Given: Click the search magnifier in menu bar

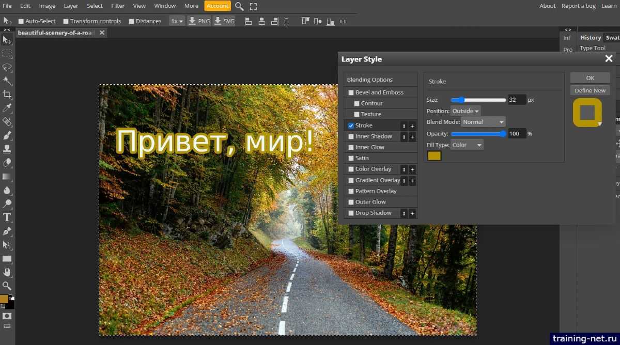Looking at the screenshot, I should [239, 6].
